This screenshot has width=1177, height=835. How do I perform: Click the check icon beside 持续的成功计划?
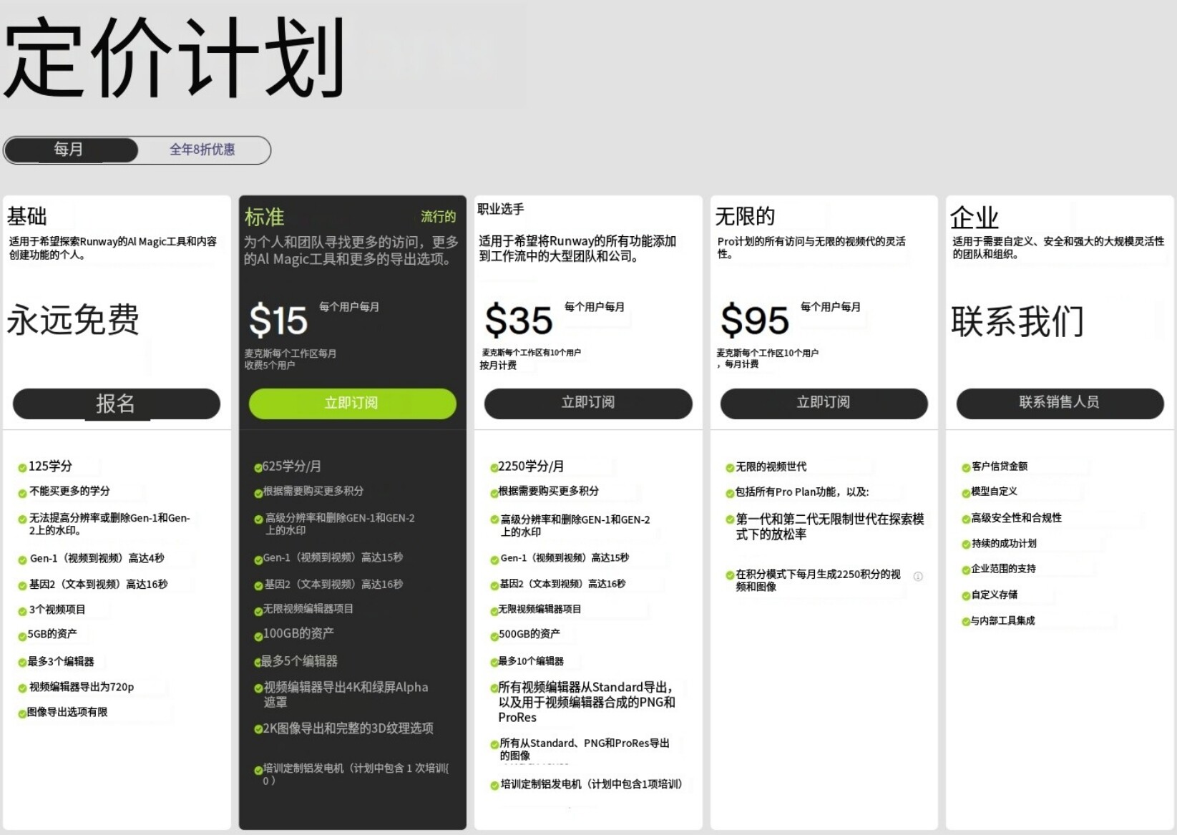[x=966, y=545]
